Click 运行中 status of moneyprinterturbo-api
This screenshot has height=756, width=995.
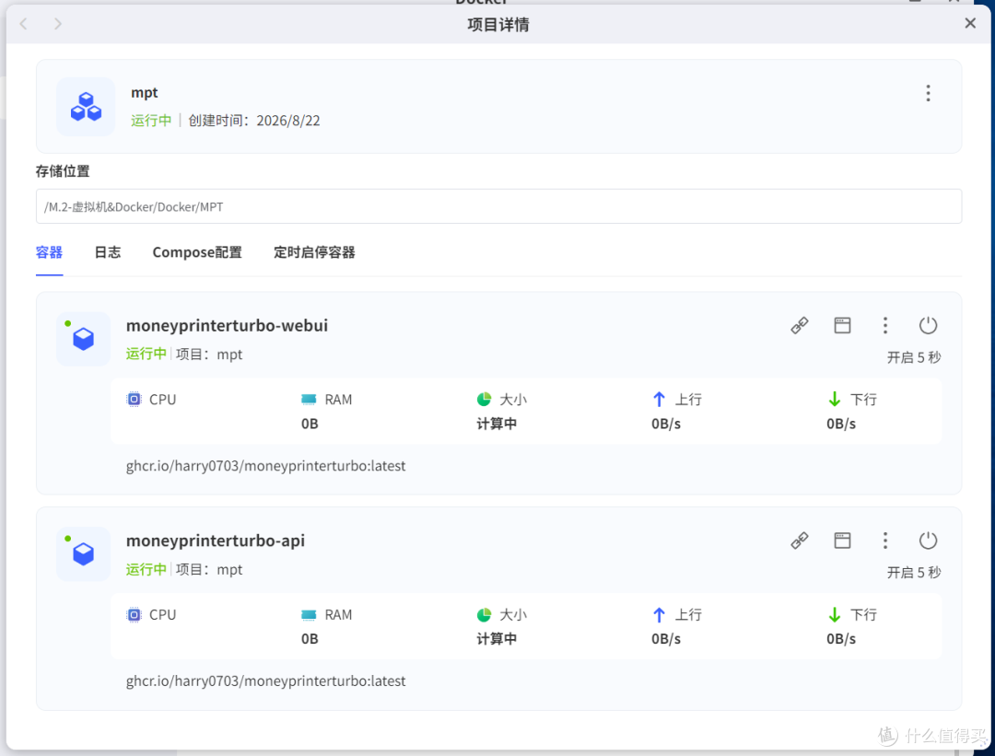(146, 569)
